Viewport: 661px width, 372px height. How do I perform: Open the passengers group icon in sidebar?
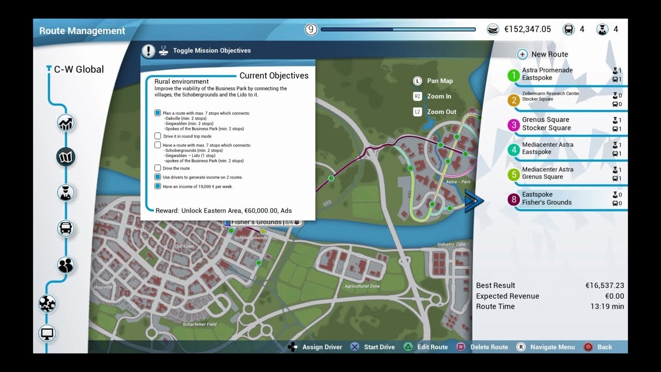(x=66, y=265)
